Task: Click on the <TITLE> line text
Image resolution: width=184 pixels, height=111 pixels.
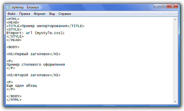Action: pos(45,26)
